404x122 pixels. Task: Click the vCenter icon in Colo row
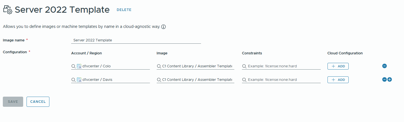(x=79, y=66)
